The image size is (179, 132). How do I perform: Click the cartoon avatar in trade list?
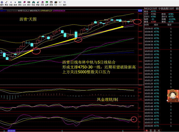172,95
